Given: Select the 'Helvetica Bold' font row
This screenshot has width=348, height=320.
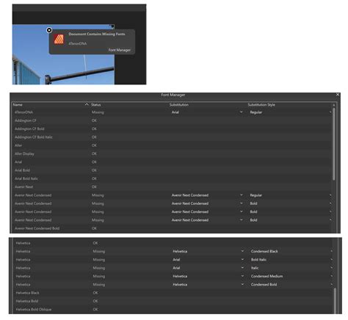Looking at the screenshot, I should coord(173,301).
